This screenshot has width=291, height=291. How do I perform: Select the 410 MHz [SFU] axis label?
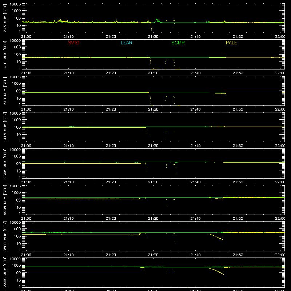coord(5,54)
